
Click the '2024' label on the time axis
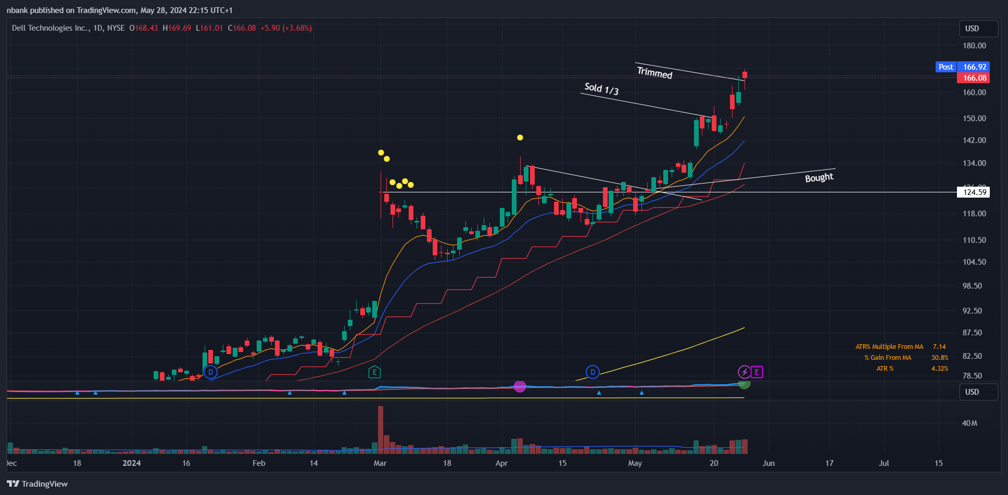132,463
